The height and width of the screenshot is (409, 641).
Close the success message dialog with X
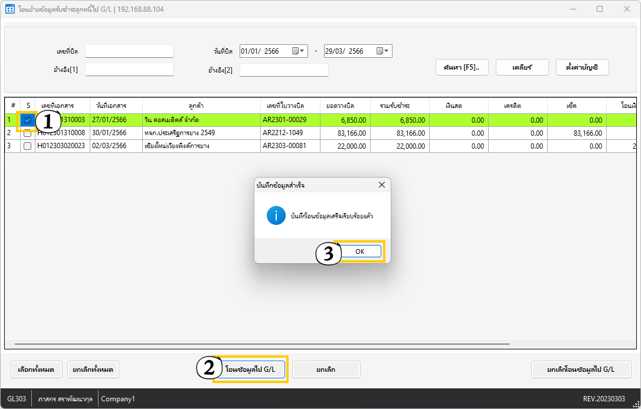pos(382,185)
